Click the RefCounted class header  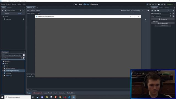163,23
